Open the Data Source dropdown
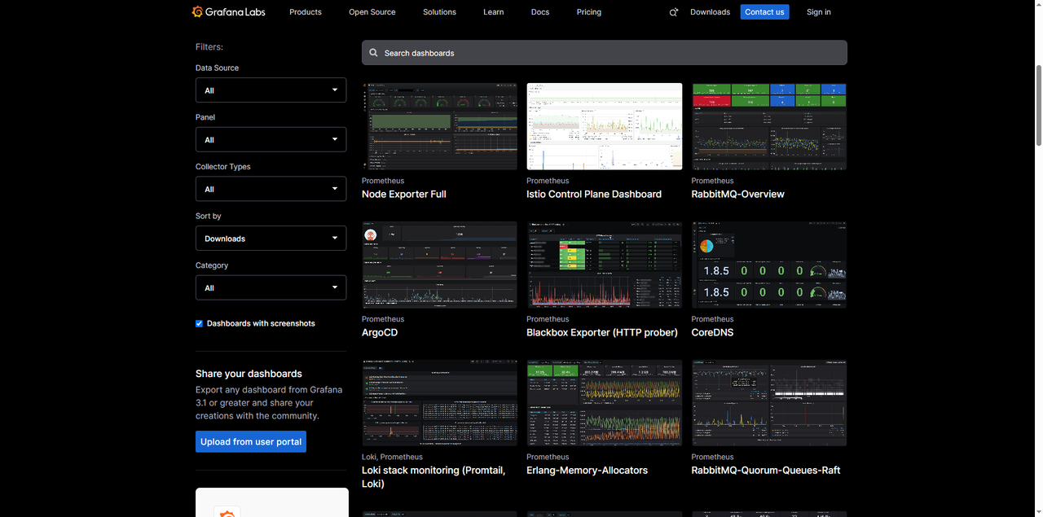Screen dimensions: 1043x517 point(271,90)
